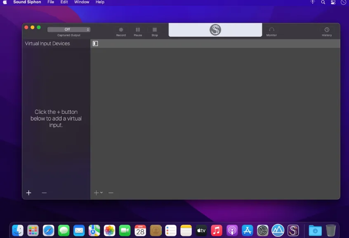The width and height of the screenshot is (349, 238).
Task: Add a new virtual input device
Action: 29,193
